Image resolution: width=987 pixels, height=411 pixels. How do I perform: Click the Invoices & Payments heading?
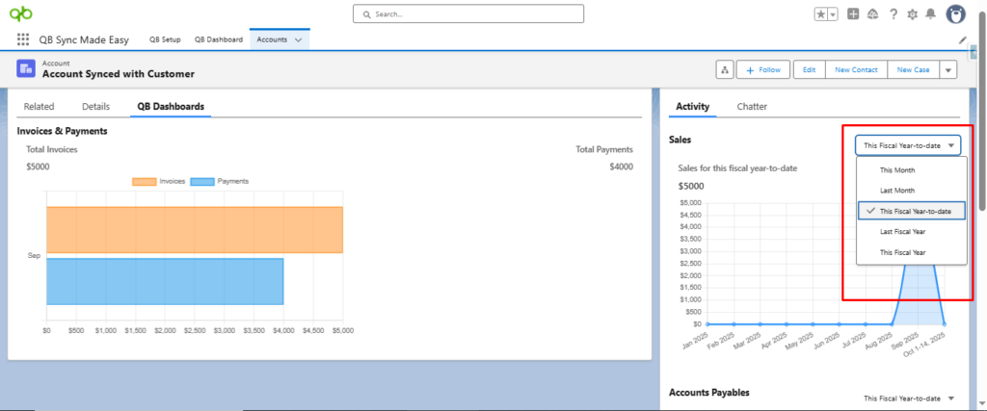[x=63, y=131]
